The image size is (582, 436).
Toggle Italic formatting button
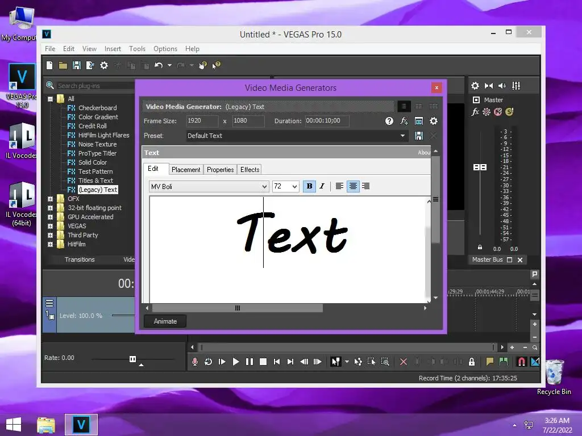322,186
